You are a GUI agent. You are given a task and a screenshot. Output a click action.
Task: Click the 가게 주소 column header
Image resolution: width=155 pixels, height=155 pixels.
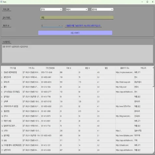point(31,68)
